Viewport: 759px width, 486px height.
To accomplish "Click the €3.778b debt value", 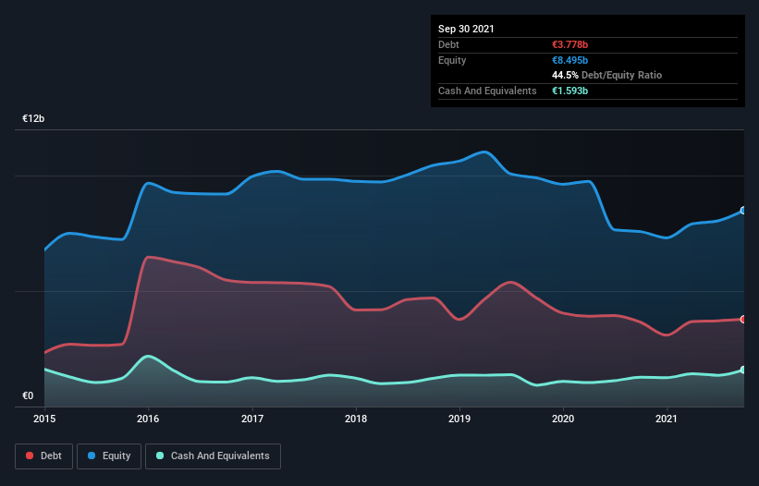I will click(569, 44).
